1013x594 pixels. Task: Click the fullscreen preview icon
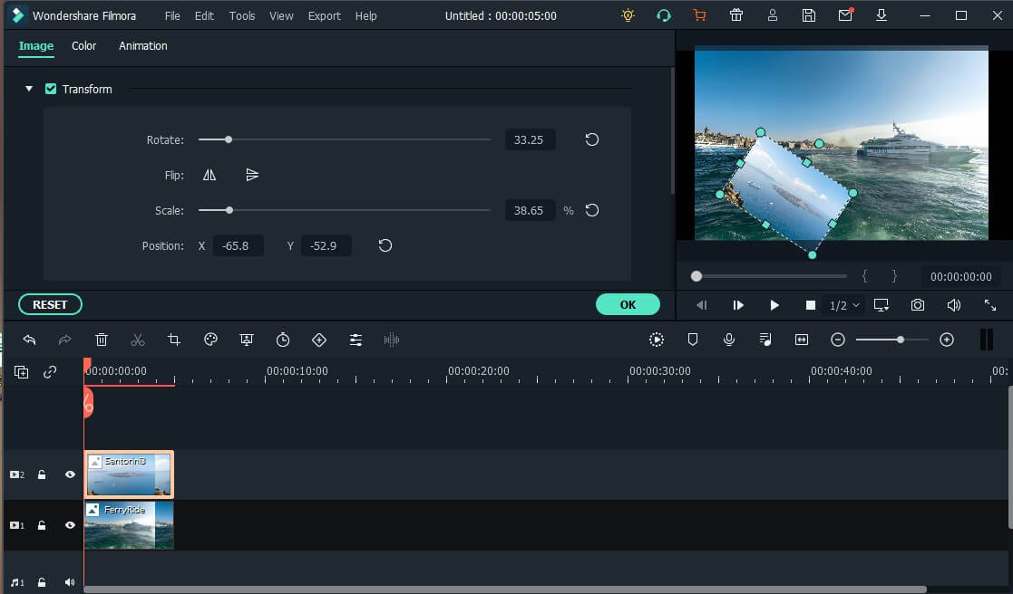(989, 305)
